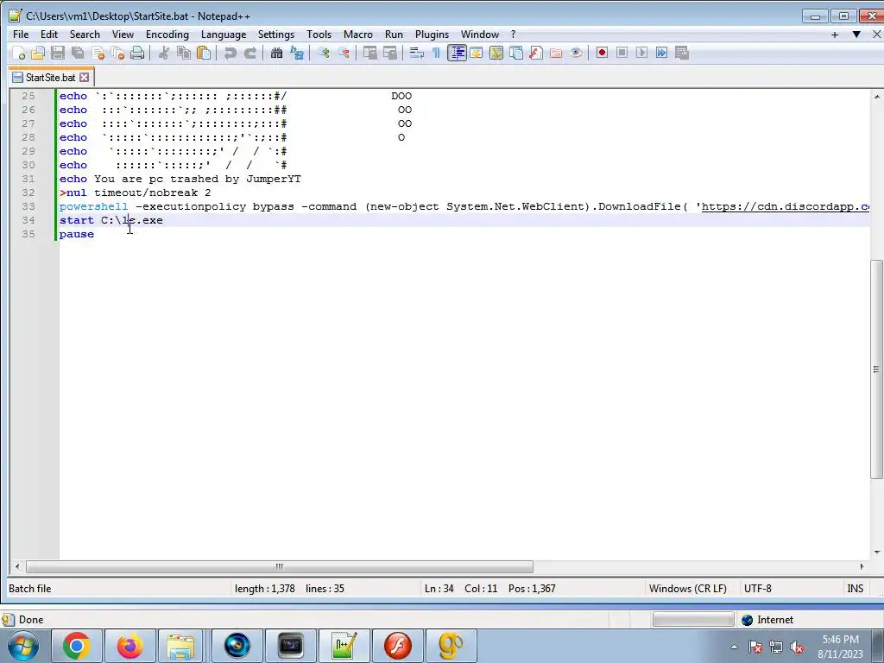Image resolution: width=884 pixels, height=663 pixels.
Task: Click the UTF-8 encoding status field
Action: pyautogui.click(x=757, y=589)
